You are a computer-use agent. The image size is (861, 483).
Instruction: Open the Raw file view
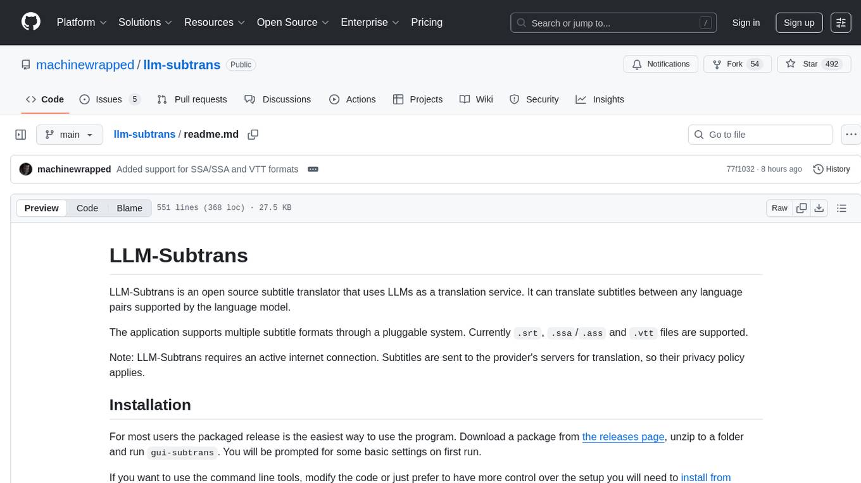pyautogui.click(x=779, y=208)
